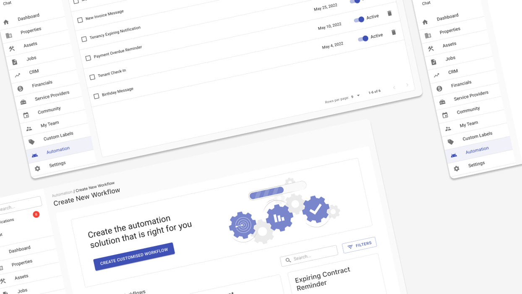Click the Automation robot icon in left sidebar

[35, 155]
